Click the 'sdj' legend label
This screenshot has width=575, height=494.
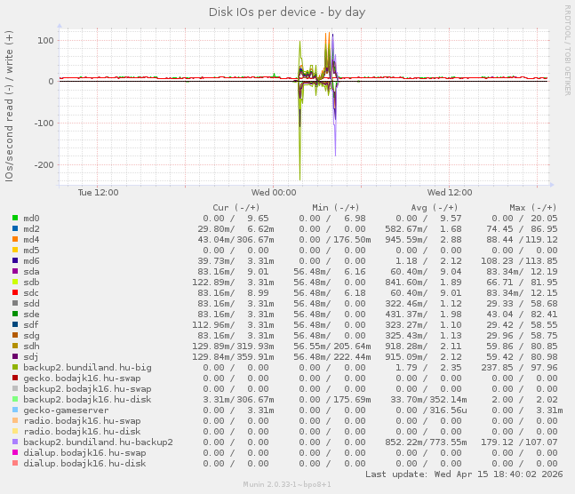pyautogui.click(x=31, y=357)
